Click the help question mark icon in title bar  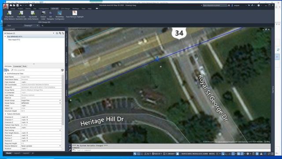pyautogui.click(x=259, y=5)
